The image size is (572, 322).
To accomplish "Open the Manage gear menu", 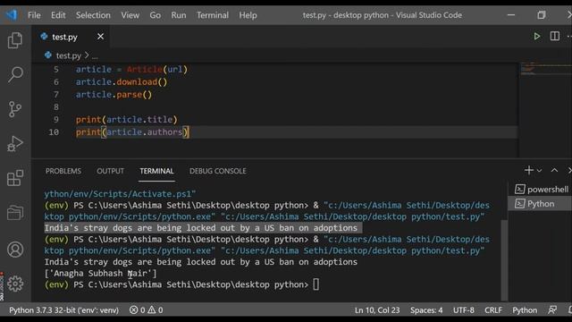I will point(15,284).
